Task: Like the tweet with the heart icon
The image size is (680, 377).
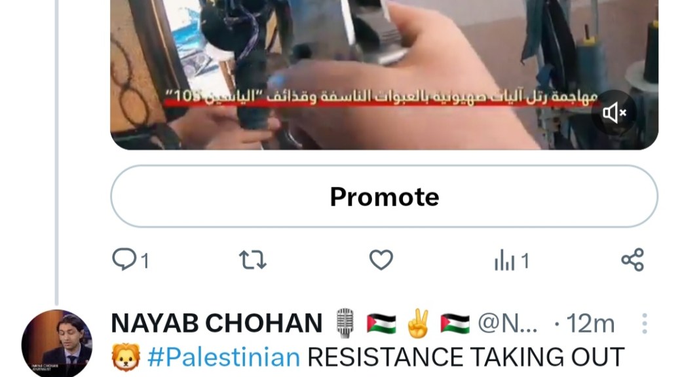Action: coord(381,260)
